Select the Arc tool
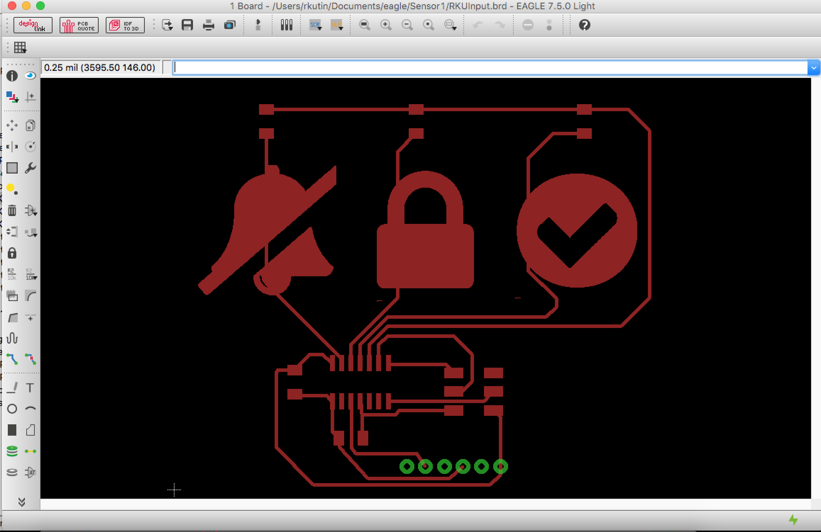The image size is (821, 532). tap(31, 409)
